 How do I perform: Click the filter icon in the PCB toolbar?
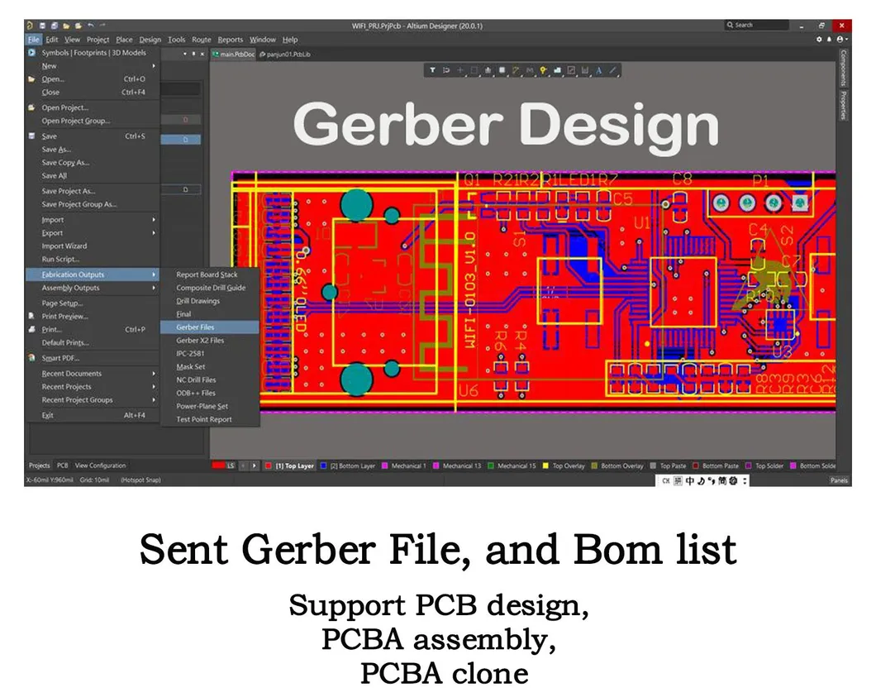[x=432, y=70]
